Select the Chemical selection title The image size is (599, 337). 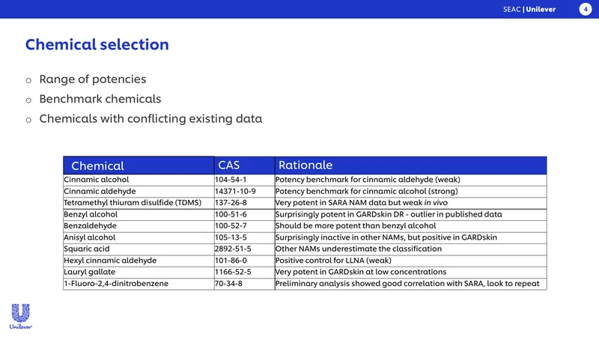pyautogui.click(x=97, y=44)
